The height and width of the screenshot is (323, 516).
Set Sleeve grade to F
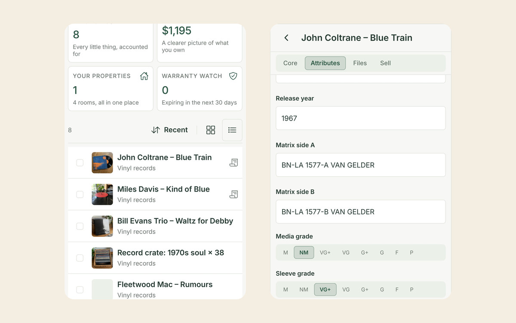pos(397,289)
